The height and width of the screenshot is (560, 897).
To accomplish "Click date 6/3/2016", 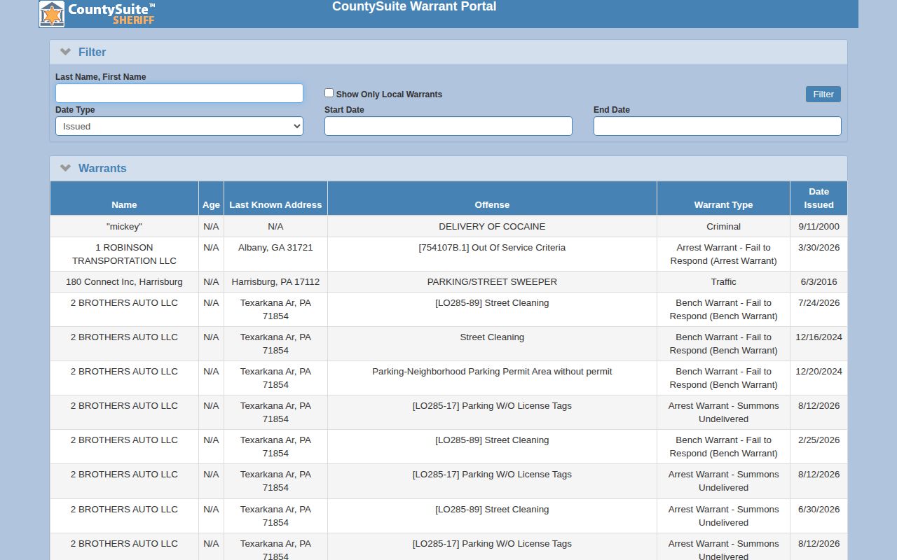I will 819,282.
